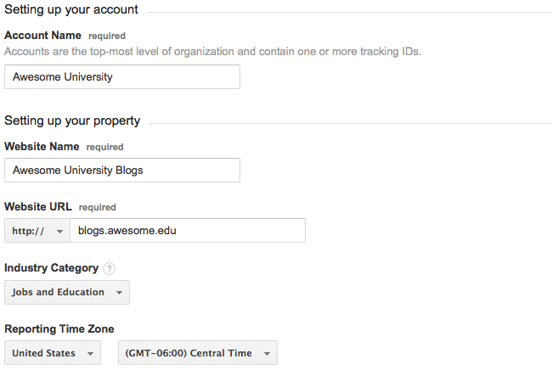Screen dimensions: 552x370
Task: Click the Industry Category help question mark
Action: pyautogui.click(x=110, y=269)
